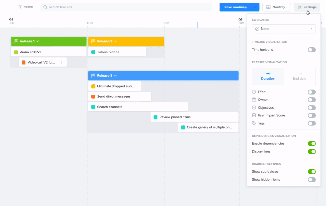This screenshot has height=206, width=326.
Task: Click the filter funnel icon
Action: [x=20, y=7]
